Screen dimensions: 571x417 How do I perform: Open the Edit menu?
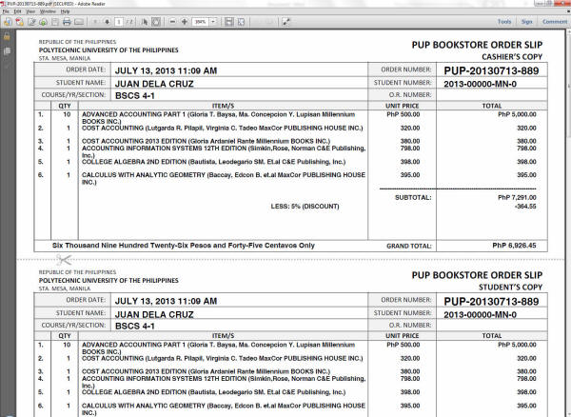17,11
